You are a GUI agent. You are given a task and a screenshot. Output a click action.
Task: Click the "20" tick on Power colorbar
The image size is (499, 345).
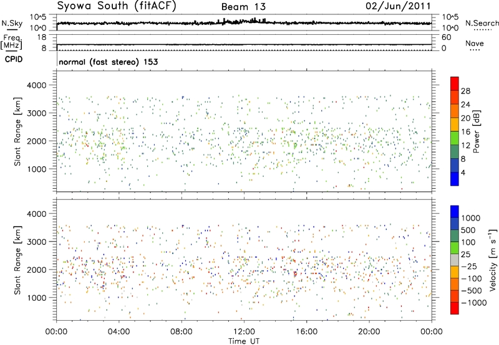point(465,118)
